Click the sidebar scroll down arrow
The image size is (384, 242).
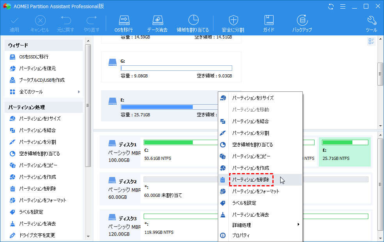pos(88,237)
